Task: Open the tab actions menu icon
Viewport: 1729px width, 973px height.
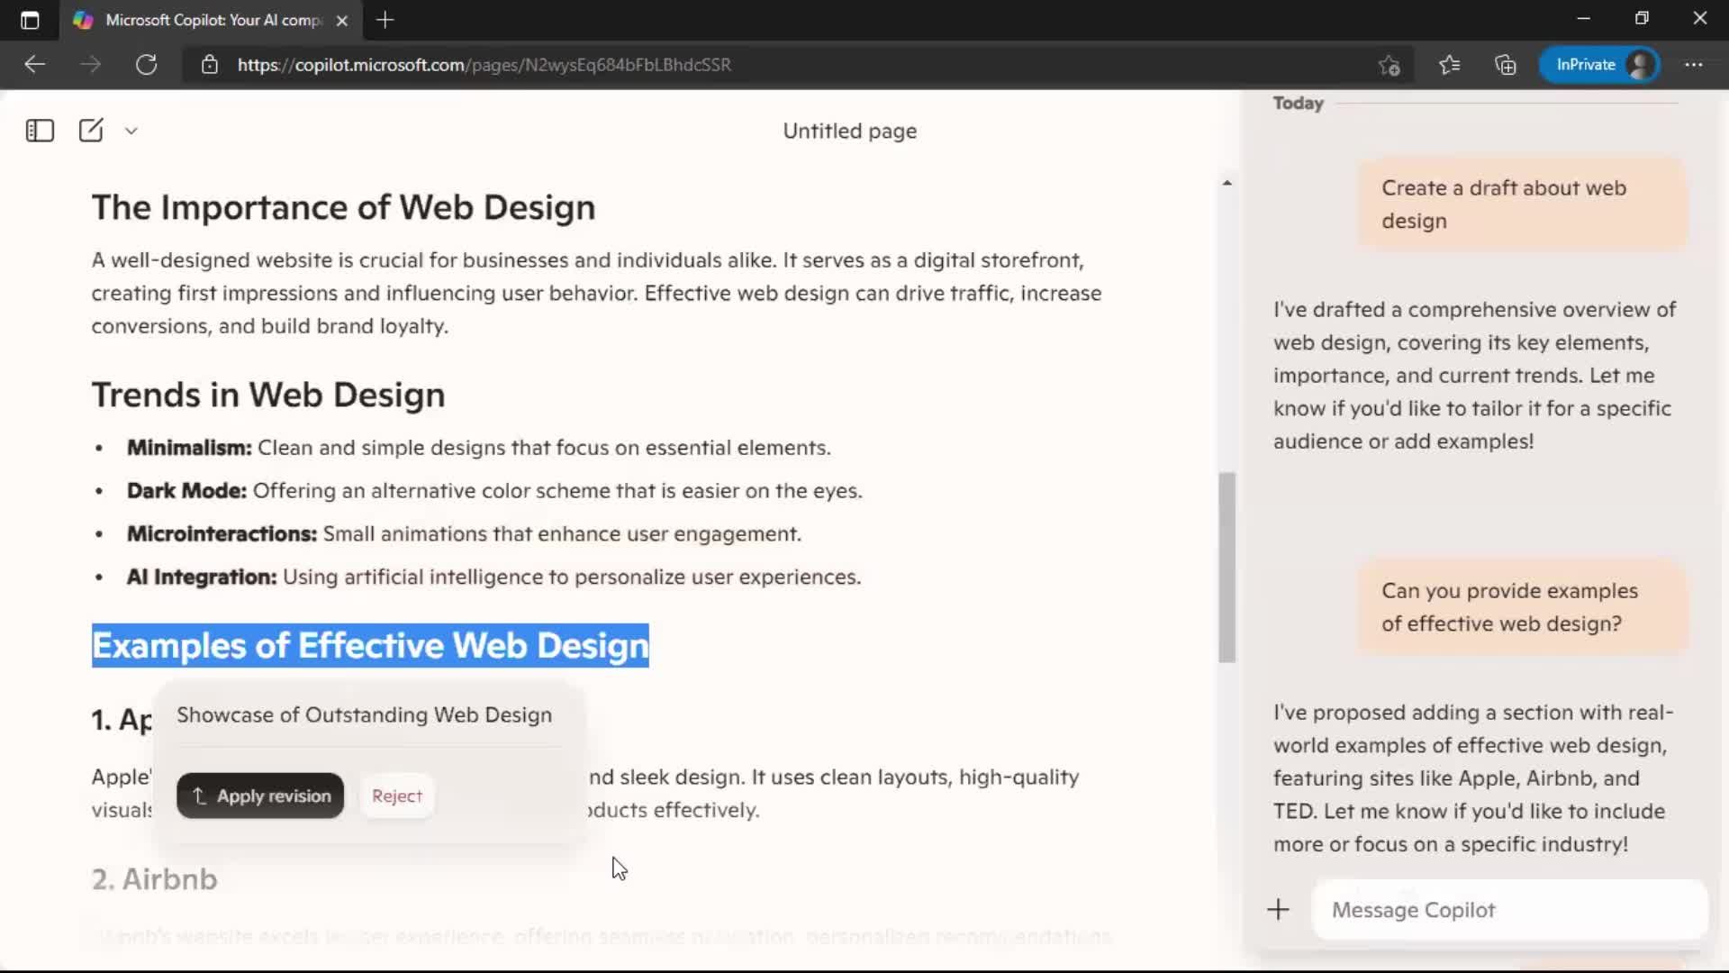Action: click(x=30, y=20)
